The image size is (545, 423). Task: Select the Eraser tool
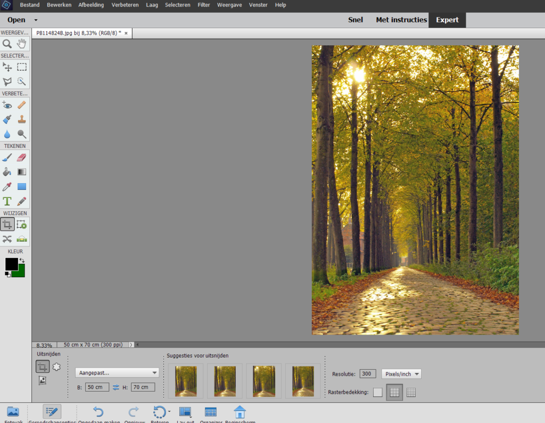22,157
